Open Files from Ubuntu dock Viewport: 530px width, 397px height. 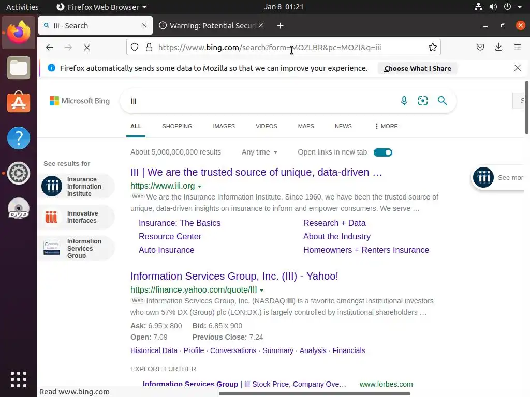pyautogui.click(x=19, y=68)
